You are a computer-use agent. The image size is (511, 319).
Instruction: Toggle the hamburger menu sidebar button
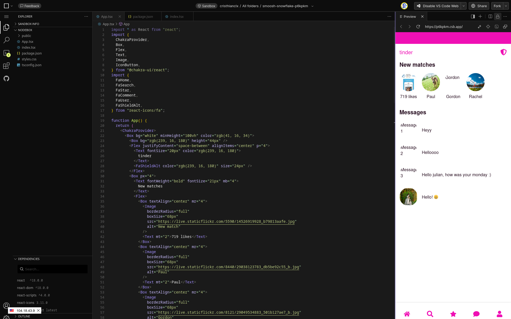pos(6,16)
